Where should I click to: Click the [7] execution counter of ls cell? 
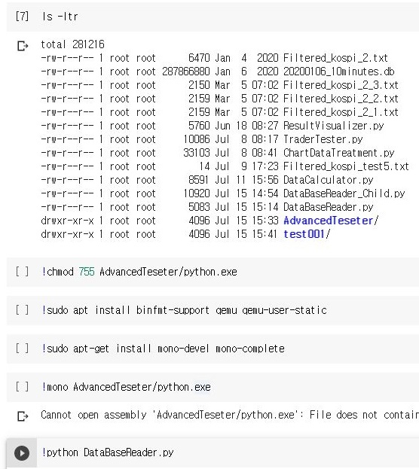pos(22,16)
